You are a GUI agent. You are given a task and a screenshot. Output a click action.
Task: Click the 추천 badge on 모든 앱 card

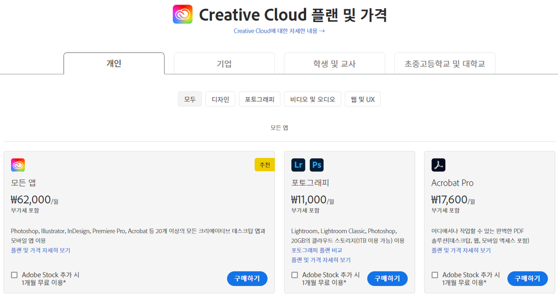click(x=265, y=165)
